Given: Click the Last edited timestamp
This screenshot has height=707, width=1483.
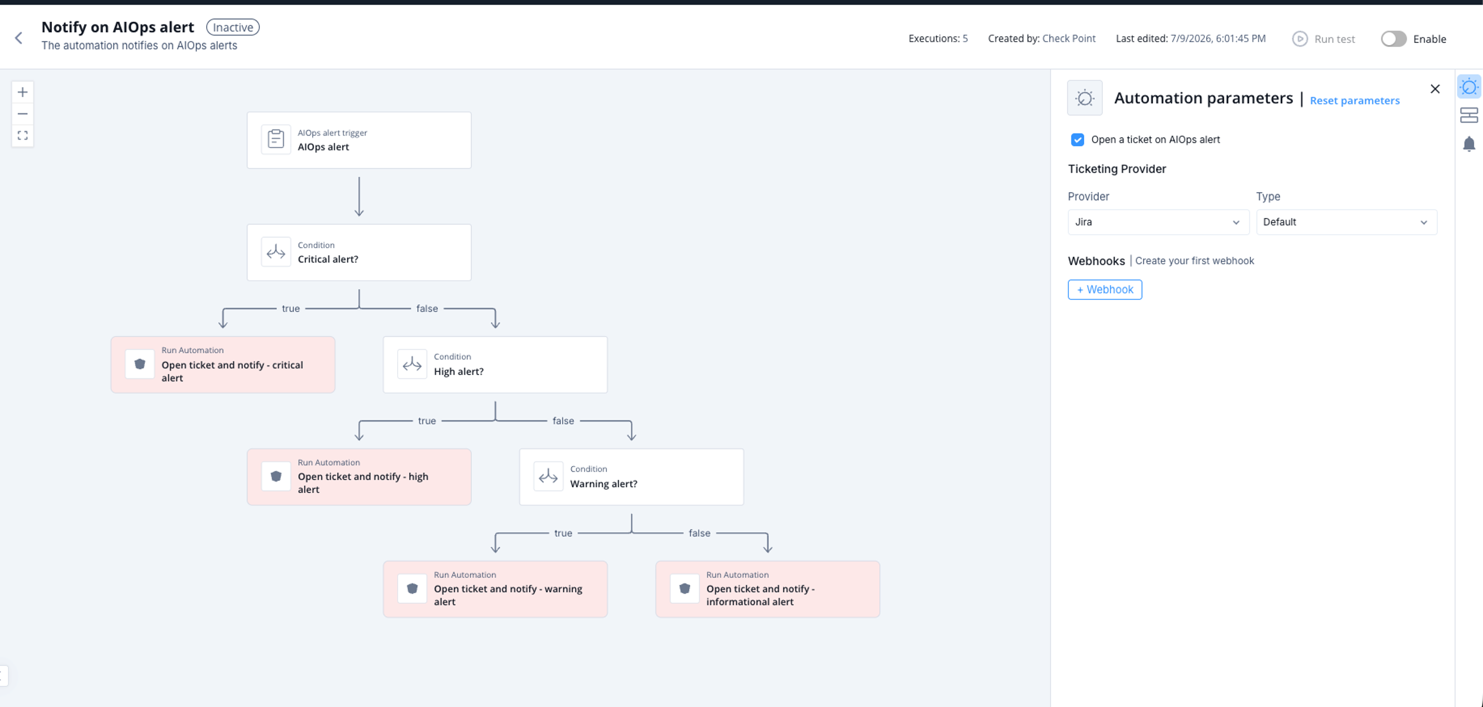Looking at the screenshot, I should click(1190, 38).
